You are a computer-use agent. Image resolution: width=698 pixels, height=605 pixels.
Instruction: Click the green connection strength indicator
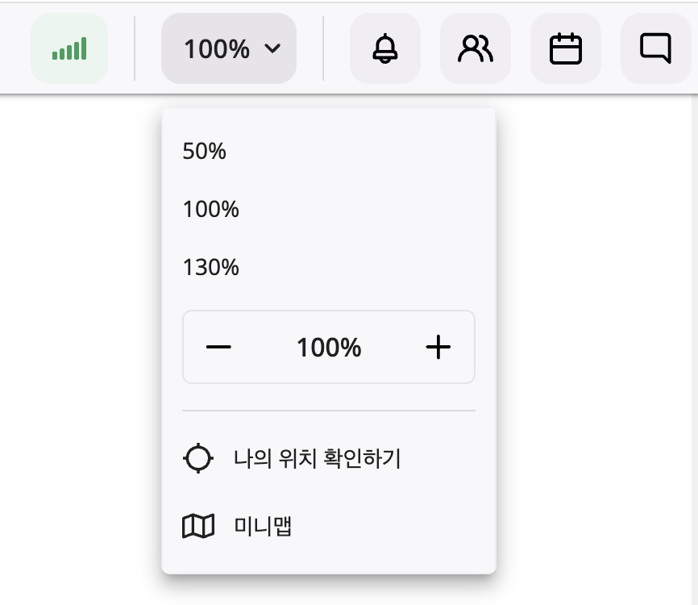(69, 48)
